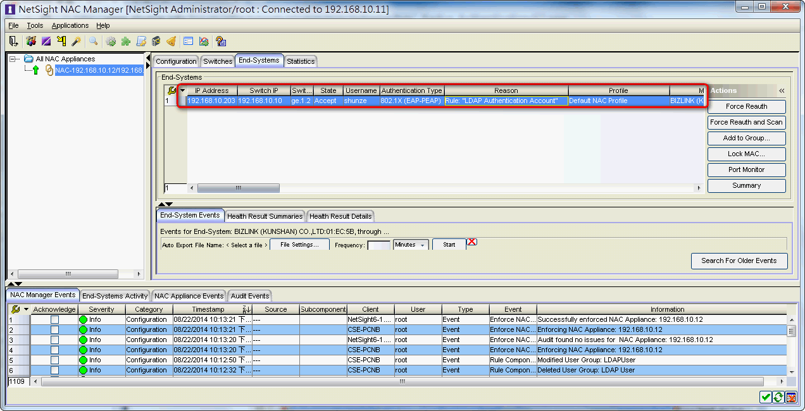Click the Timestamp column sort indicator
This screenshot has width=805, height=411.
click(246, 309)
